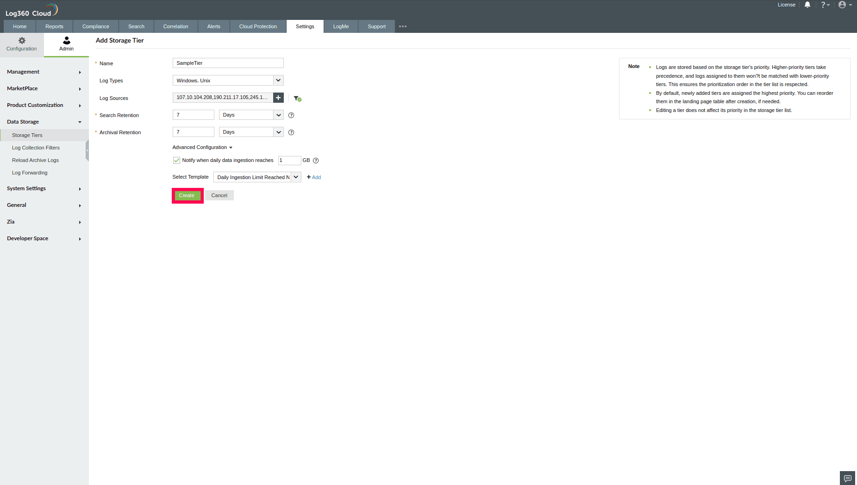Viewport: 857px width, 485px height.
Task: Click the Create button
Action: (187, 195)
